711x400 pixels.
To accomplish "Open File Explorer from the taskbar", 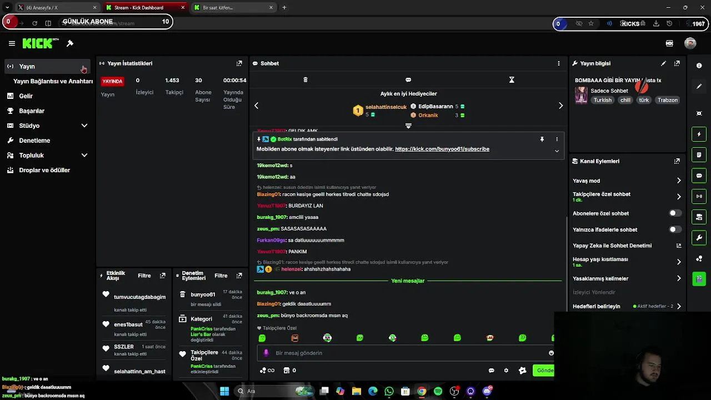I will tap(356, 391).
